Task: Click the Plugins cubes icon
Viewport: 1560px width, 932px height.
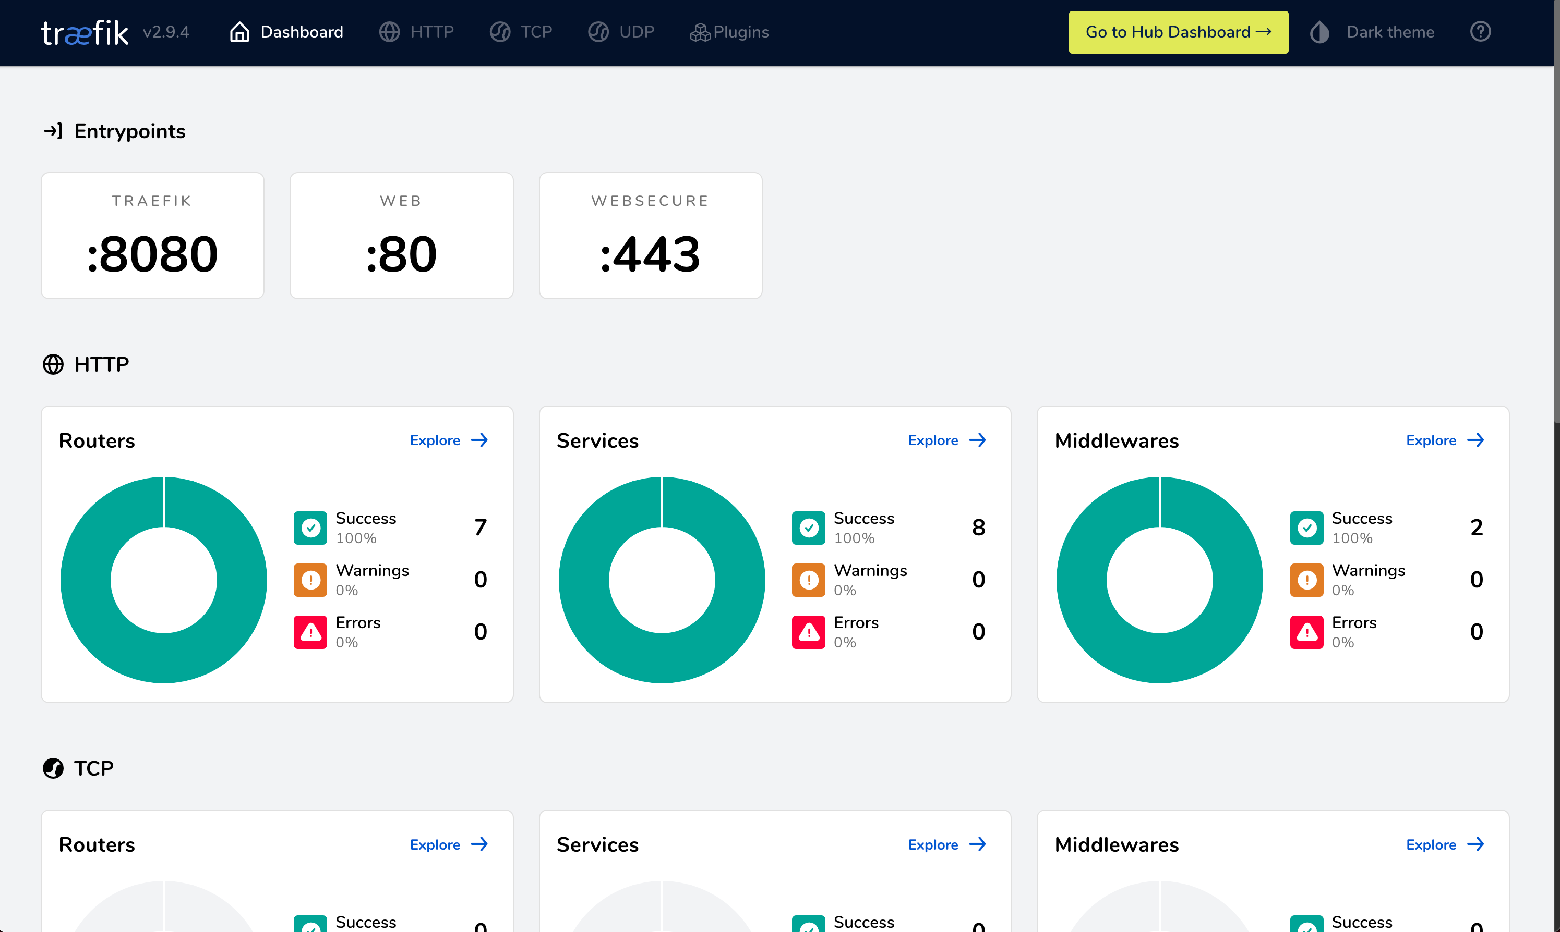Action: (700, 32)
